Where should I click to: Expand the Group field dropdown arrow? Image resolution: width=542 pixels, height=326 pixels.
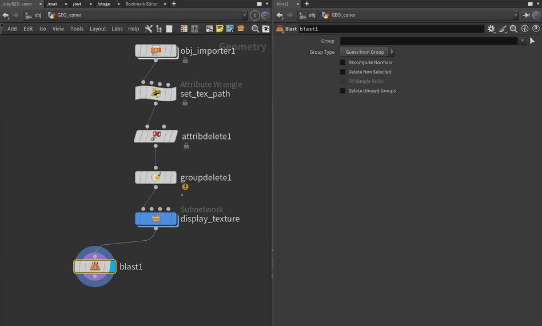(522, 41)
